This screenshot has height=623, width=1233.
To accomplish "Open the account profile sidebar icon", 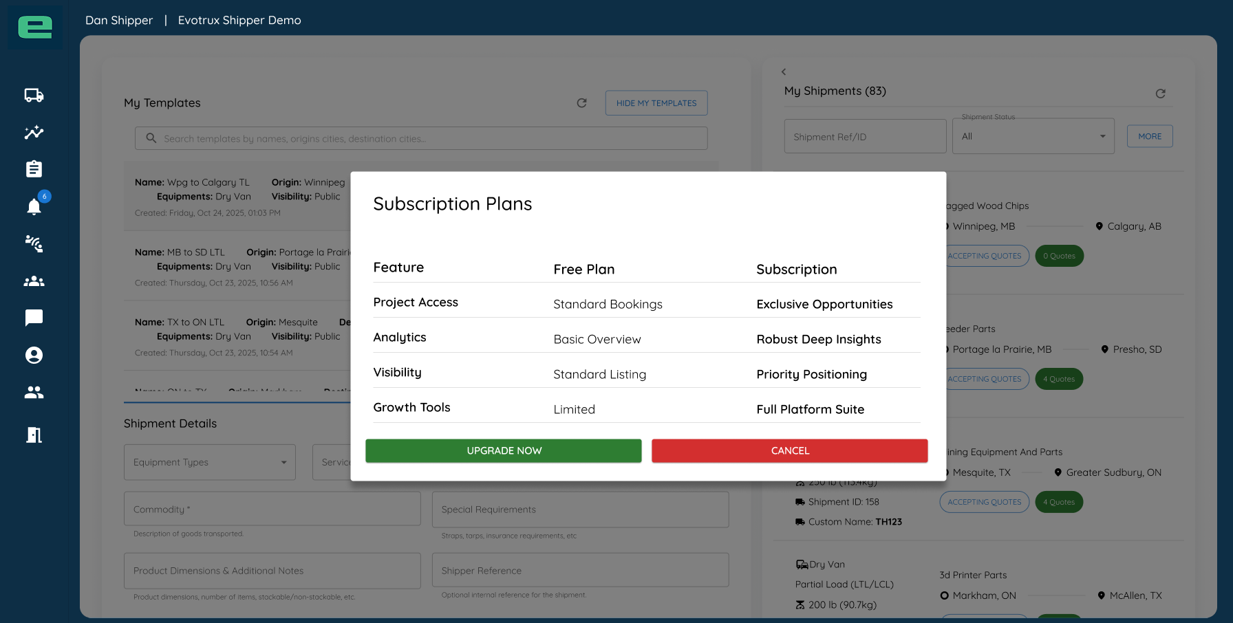I will point(34,355).
